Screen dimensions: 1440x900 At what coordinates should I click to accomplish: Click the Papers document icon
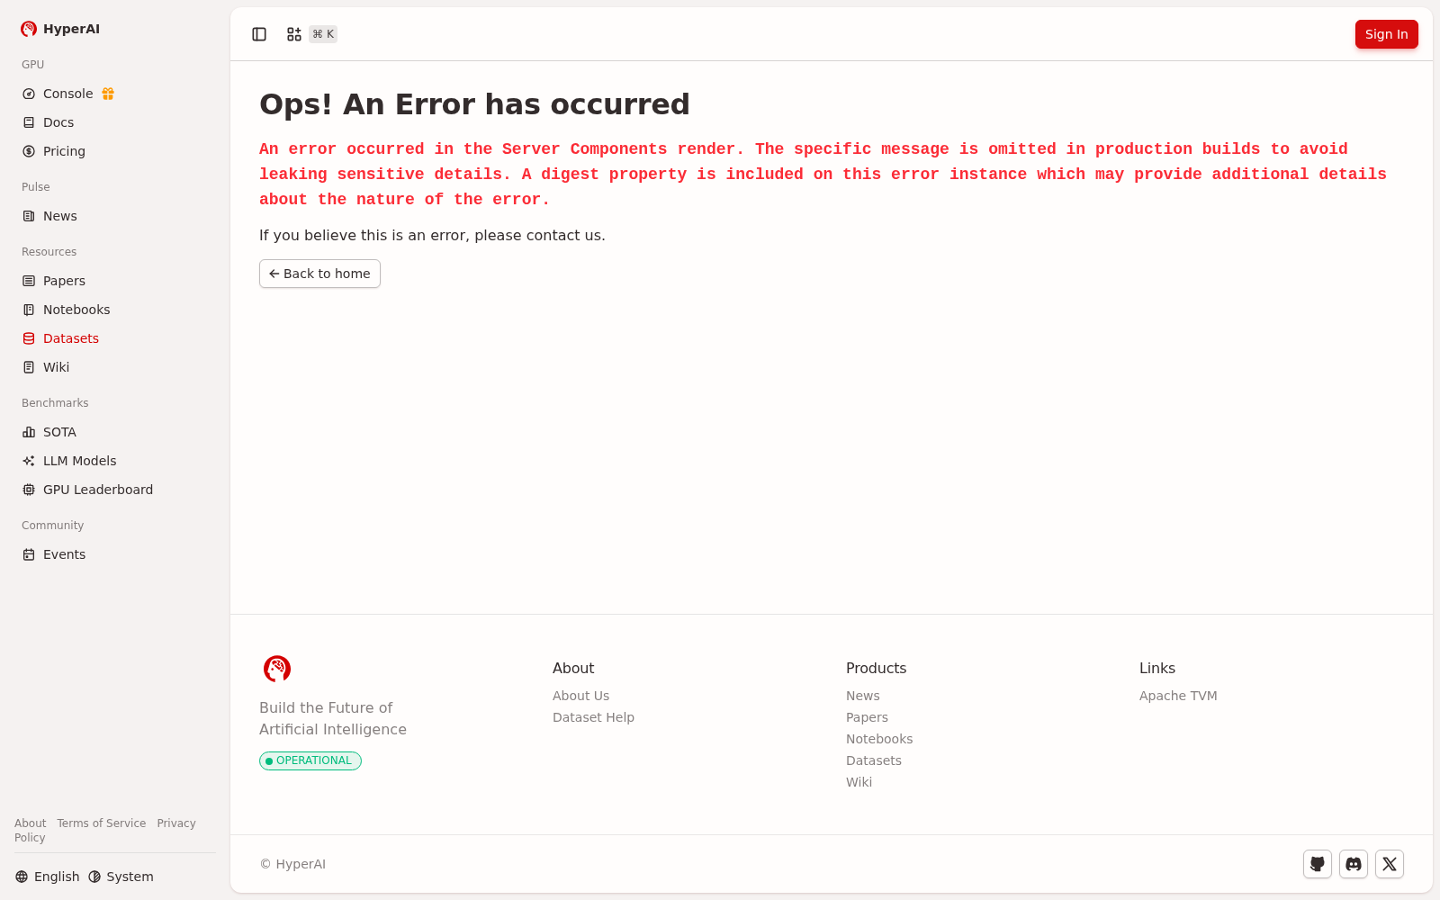(29, 281)
